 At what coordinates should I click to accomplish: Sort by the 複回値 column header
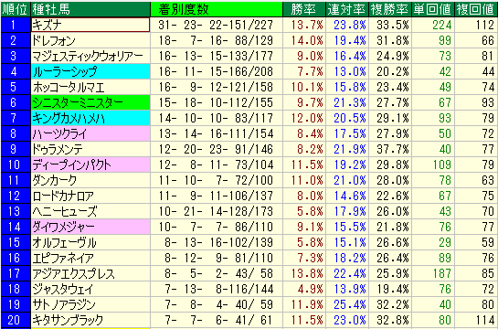tap(476, 9)
